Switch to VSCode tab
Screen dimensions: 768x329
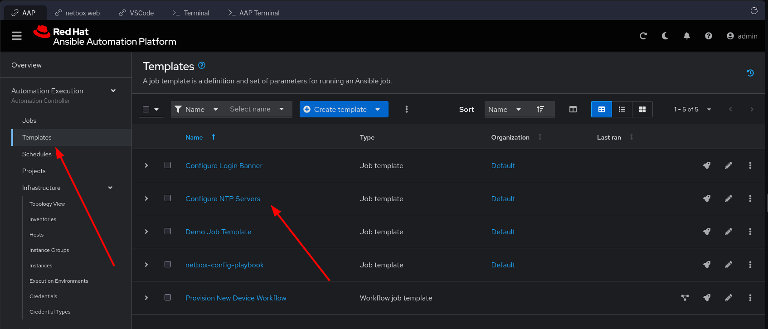(x=136, y=13)
